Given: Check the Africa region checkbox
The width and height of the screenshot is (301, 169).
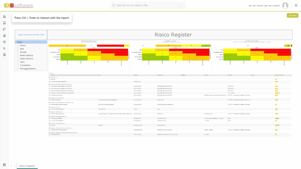Looking at the screenshot, I should click(x=18, y=45).
